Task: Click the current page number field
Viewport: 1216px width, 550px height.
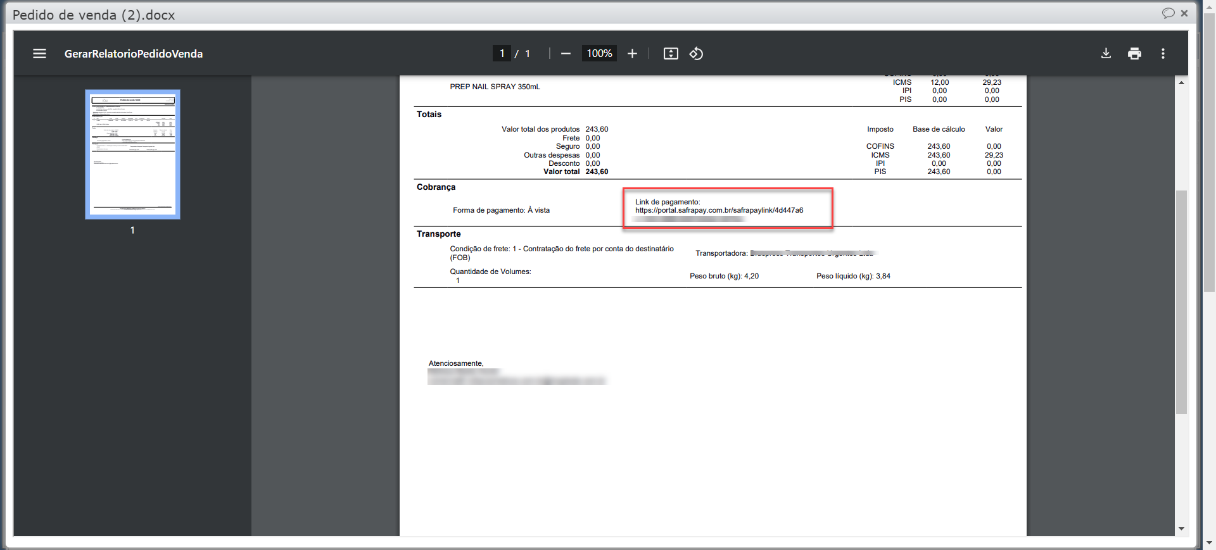Action: 502,54
